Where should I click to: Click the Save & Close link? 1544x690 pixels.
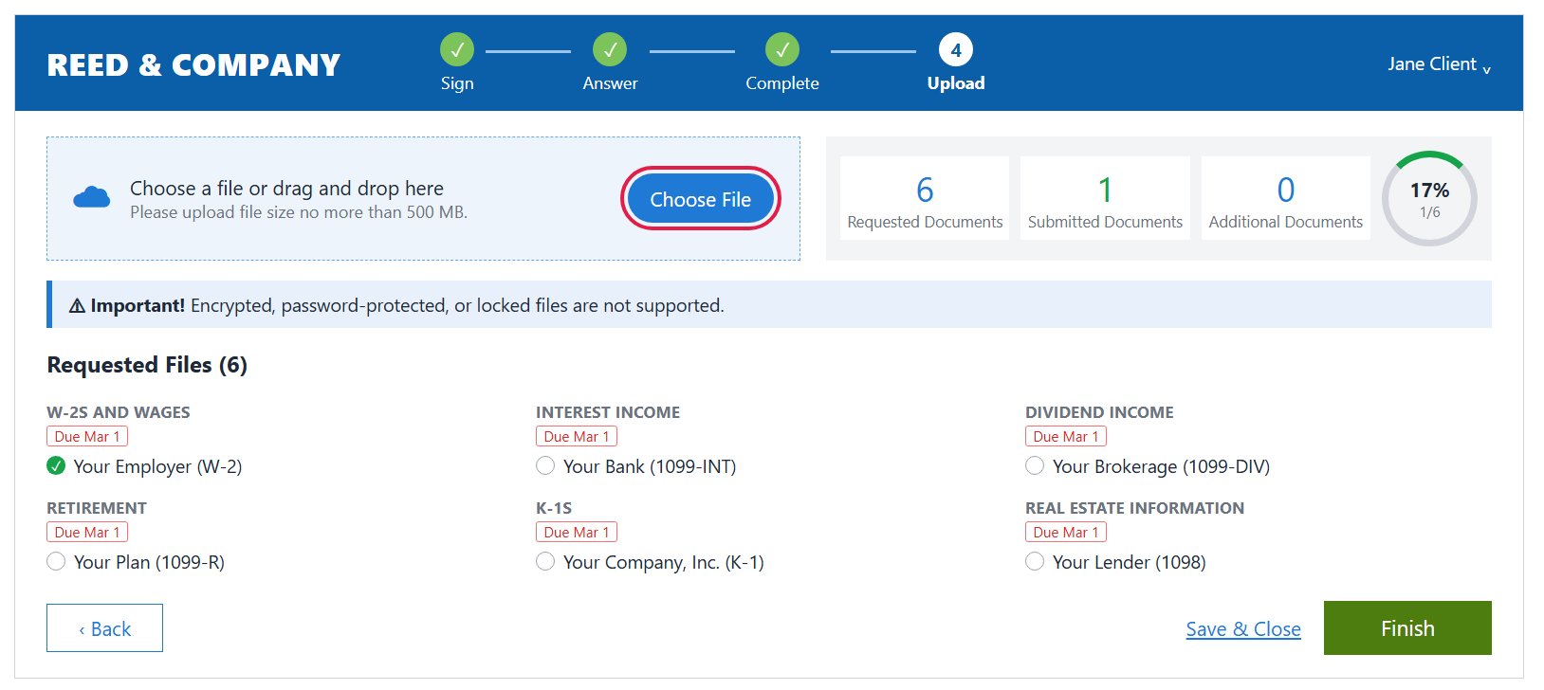[x=1243, y=629]
